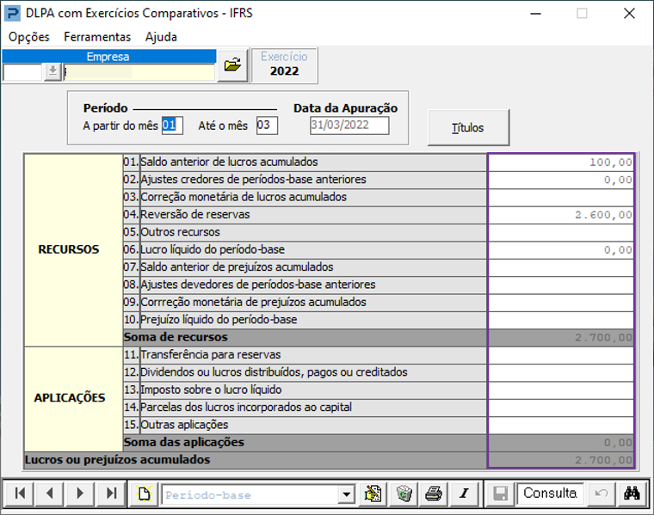The height and width of the screenshot is (515, 654).
Task: Click the Empresa code download arrow button
Action: coord(53,71)
